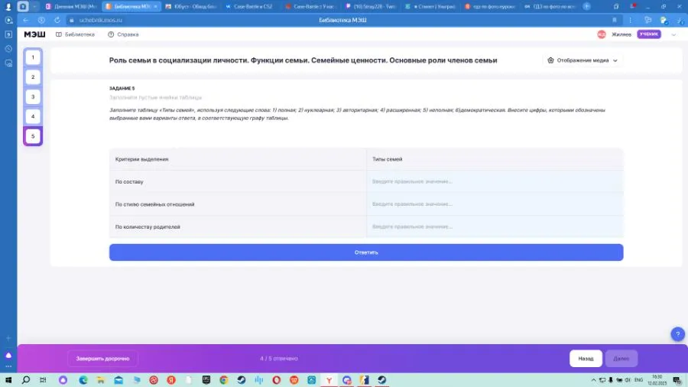Viewport: 688px width, 387px height.
Task: Open File Explorer from the taskbar
Action: pos(101,380)
